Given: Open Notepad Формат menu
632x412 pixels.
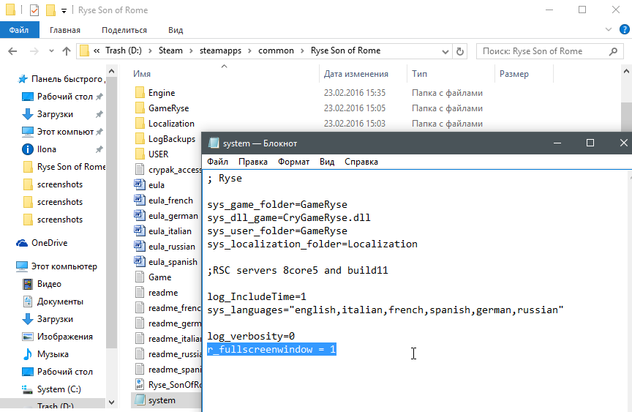Looking at the screenshot, I should (x=294, y=162).
